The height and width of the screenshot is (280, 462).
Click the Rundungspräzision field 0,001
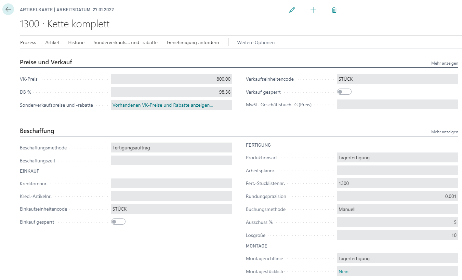(x=397, y=196)
